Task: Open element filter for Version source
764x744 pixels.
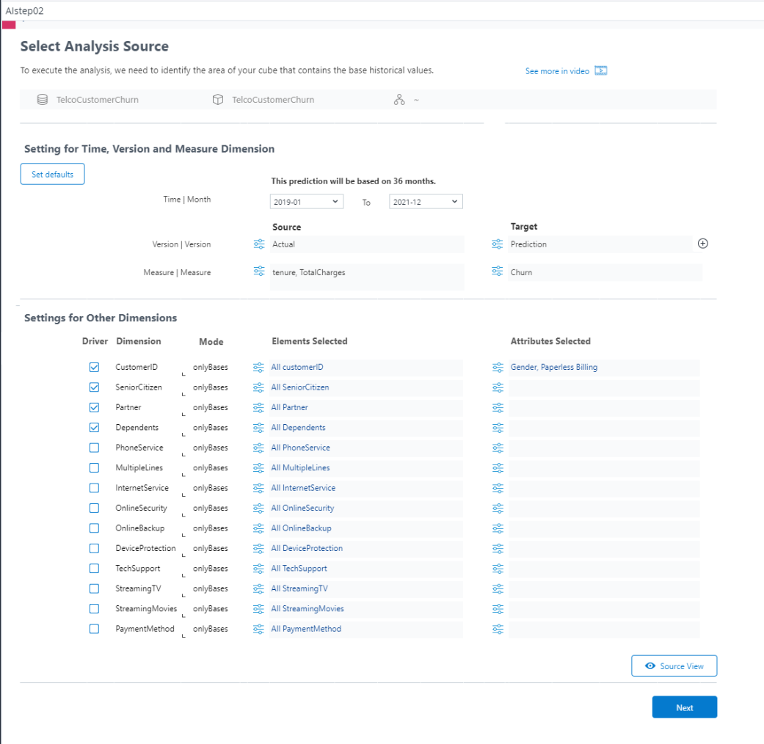Action: (258, 244)
